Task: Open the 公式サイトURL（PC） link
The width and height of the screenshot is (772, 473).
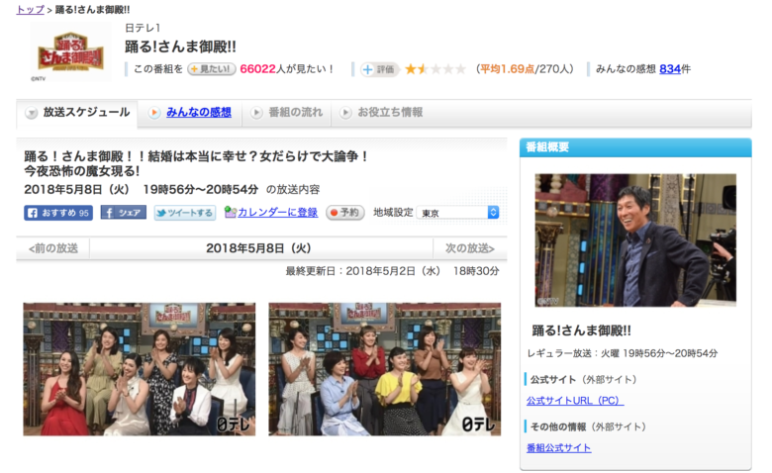Action: [x=575, y=401]
